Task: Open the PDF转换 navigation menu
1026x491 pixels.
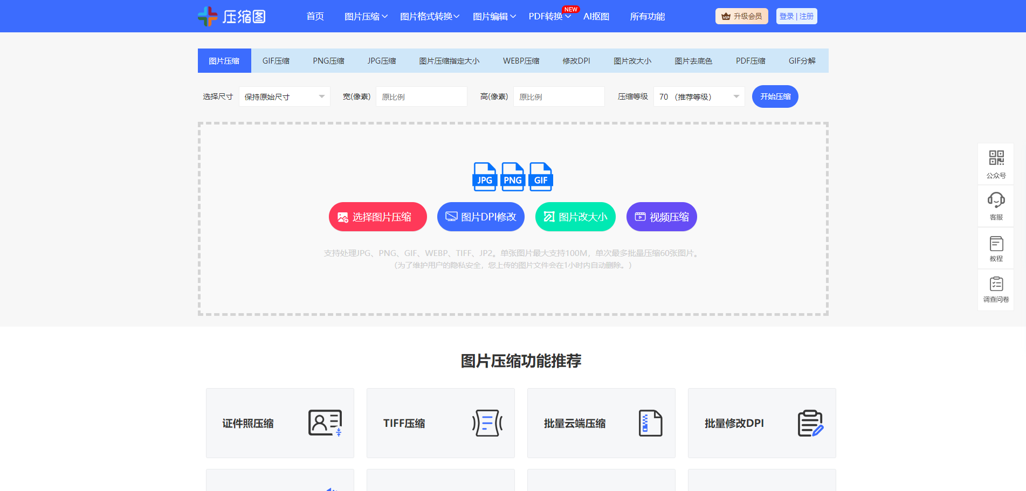Action: click(549, 17)
